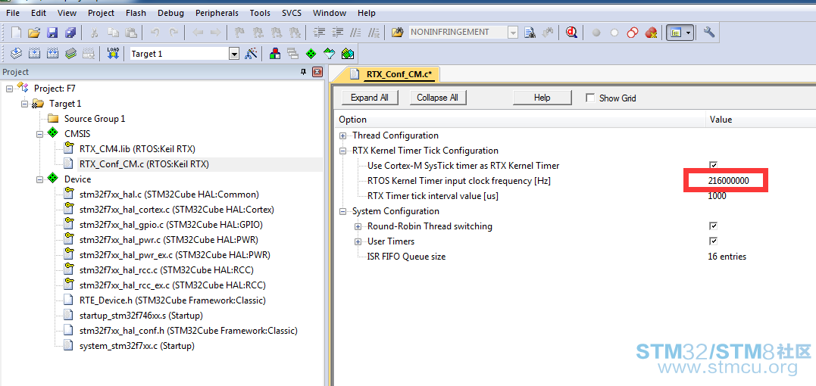Collapse the System Configuration section
The width and height of the screenshot is (816, 386).
(343, 211)
